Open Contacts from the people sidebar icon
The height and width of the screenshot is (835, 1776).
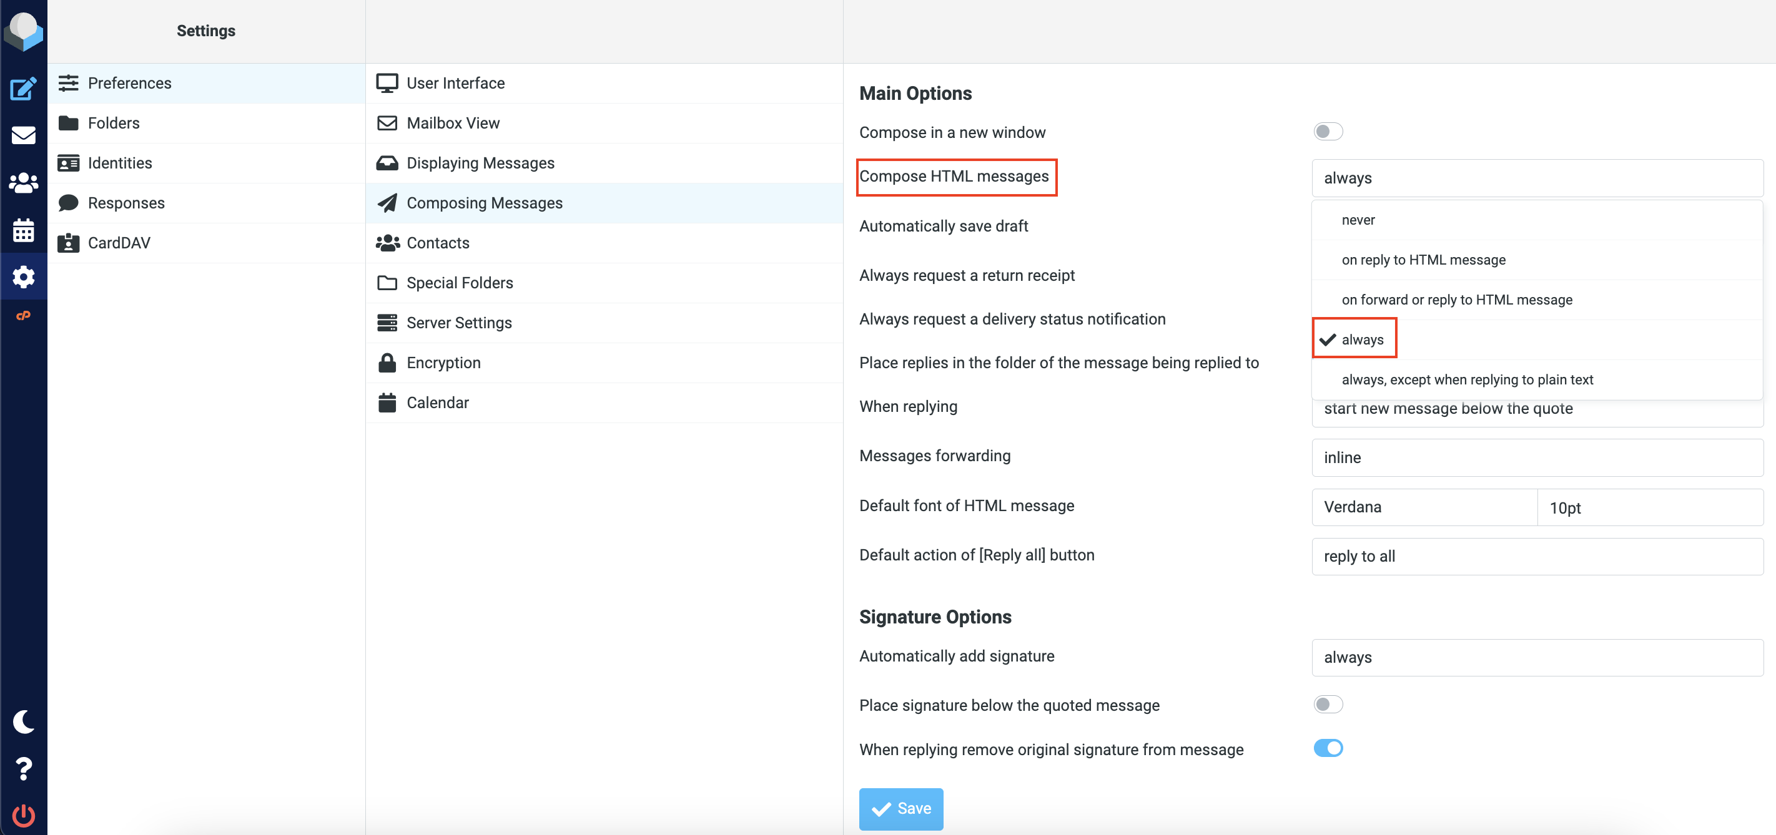point(24,183)
